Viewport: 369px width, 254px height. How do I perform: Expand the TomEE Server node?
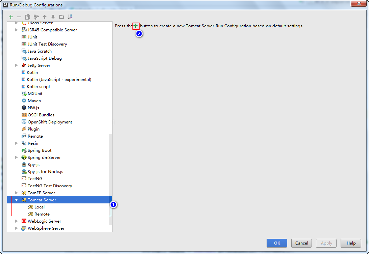(16, 193)
